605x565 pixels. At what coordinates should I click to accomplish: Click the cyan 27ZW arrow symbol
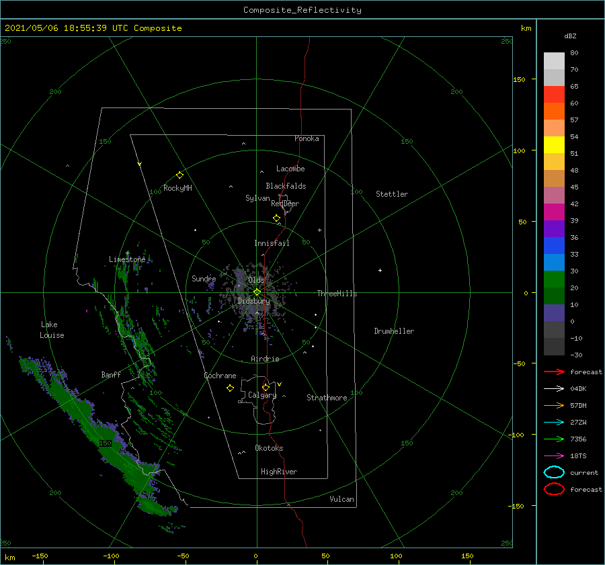coord(554,423)
